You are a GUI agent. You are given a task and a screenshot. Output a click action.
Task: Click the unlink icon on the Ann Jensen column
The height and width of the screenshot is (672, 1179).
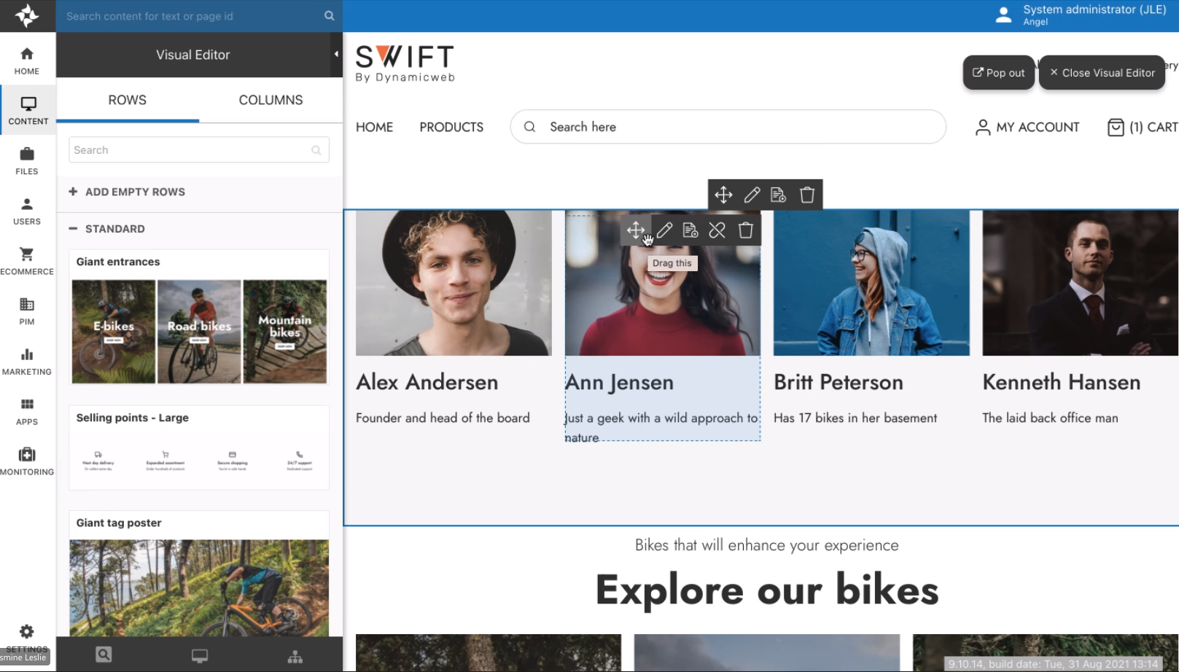tap(717, 230)
